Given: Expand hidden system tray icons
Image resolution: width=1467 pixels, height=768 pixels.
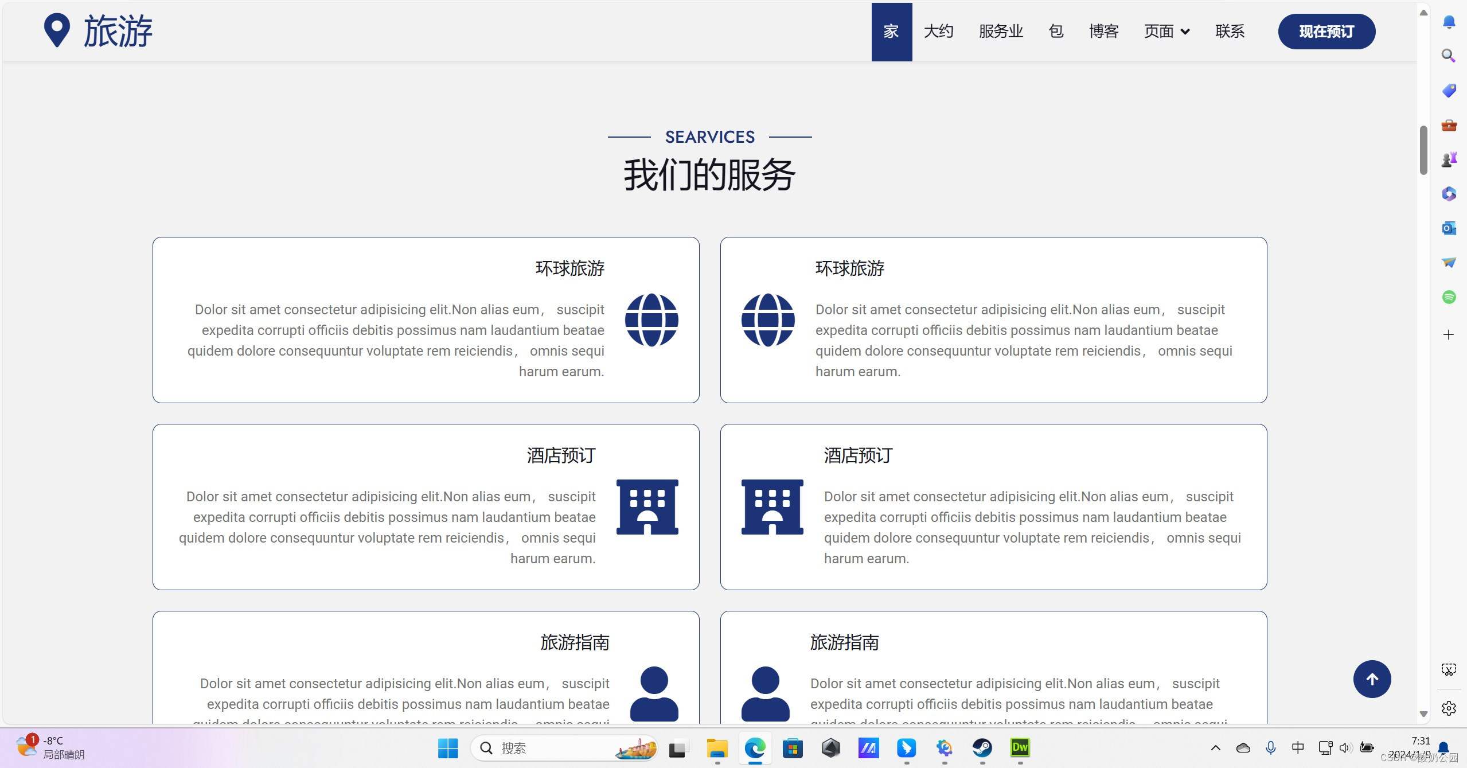Looking at the screenshot, I should tap(1215, 747).
